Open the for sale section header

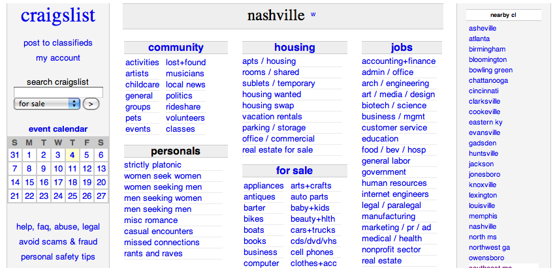point(294,171)
